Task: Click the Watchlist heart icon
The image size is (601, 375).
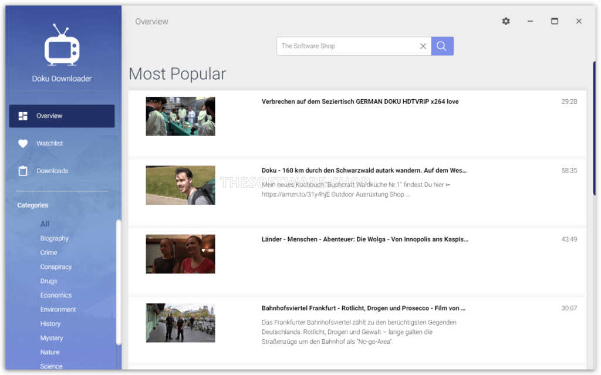Action: [x=23, y=143]
